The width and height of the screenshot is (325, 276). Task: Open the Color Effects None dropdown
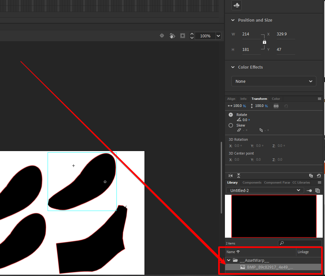point(274,81)
